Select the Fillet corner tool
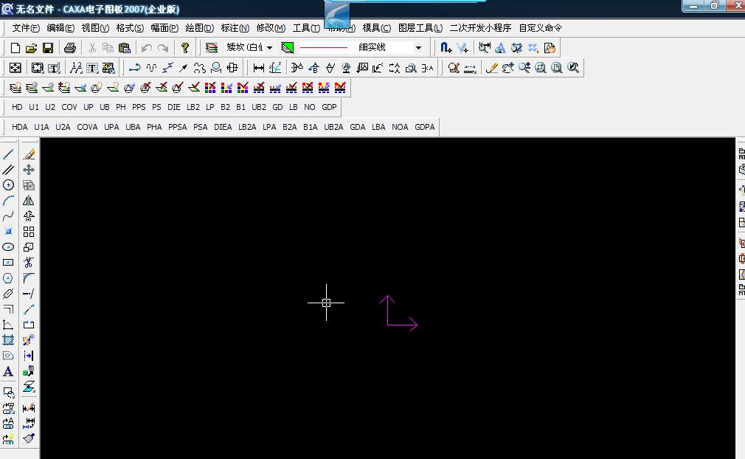Viewport: 745px width, 459px height. [29, 278]
